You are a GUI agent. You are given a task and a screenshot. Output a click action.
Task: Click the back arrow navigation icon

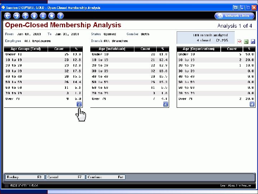pyautogui.click(x=8, y=16)
